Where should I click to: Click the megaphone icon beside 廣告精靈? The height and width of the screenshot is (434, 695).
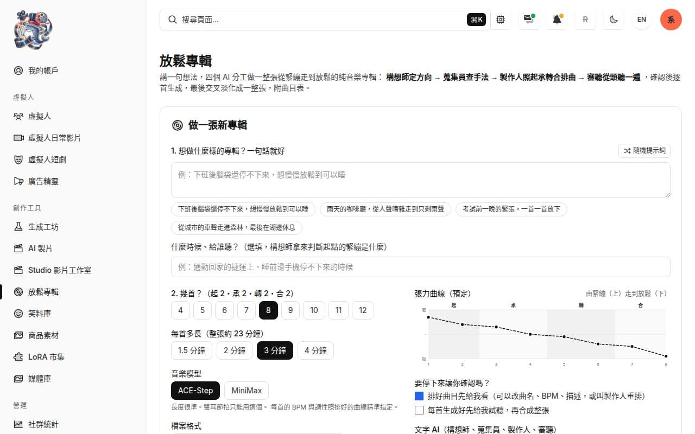(18, 181)
